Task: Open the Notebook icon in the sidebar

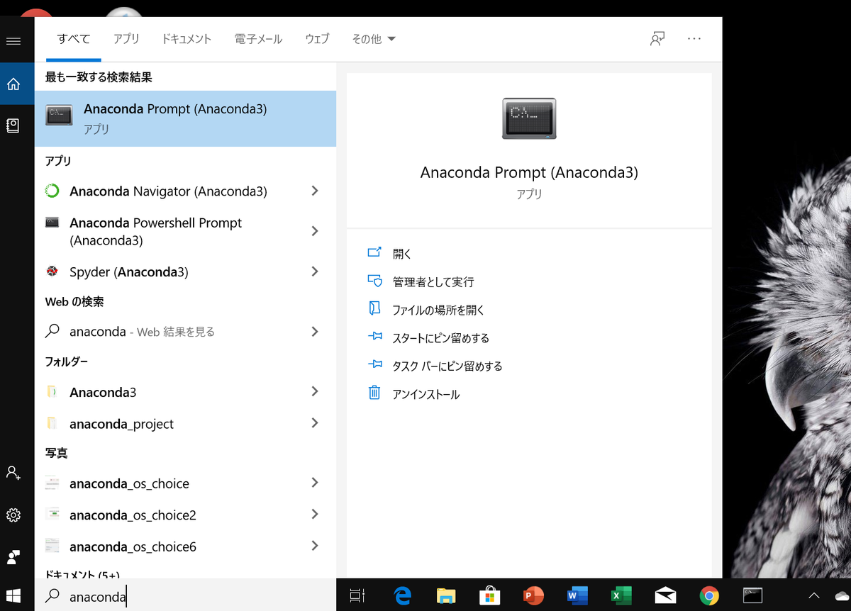Action: coord(13,125)
